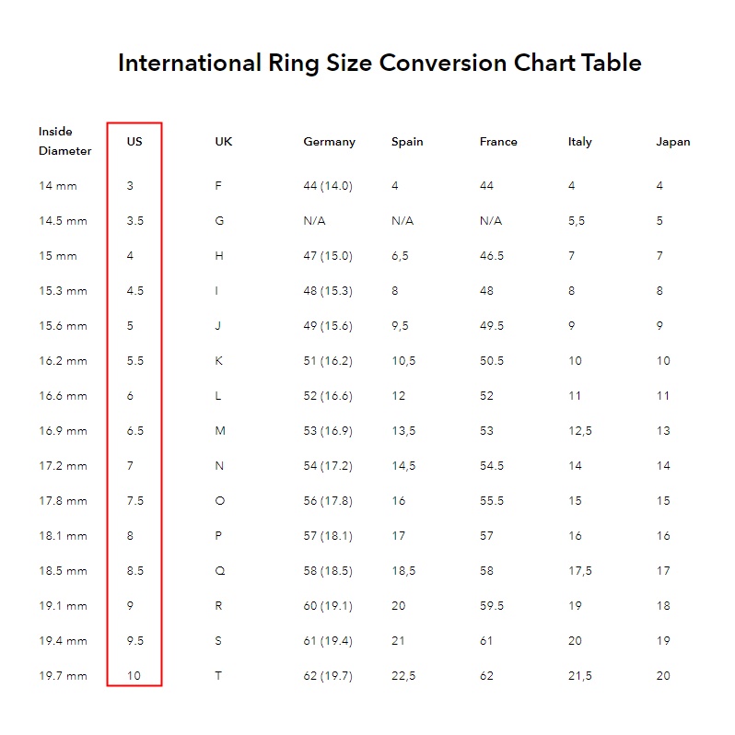735x735 pixels.
Task: Click the Spain column header
Action: tap(407, 142)
